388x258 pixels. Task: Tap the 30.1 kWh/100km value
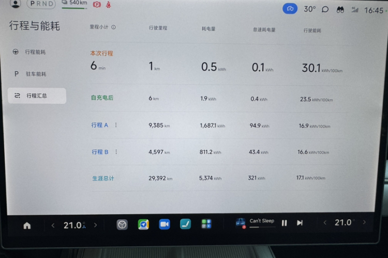tap(322, 68)
